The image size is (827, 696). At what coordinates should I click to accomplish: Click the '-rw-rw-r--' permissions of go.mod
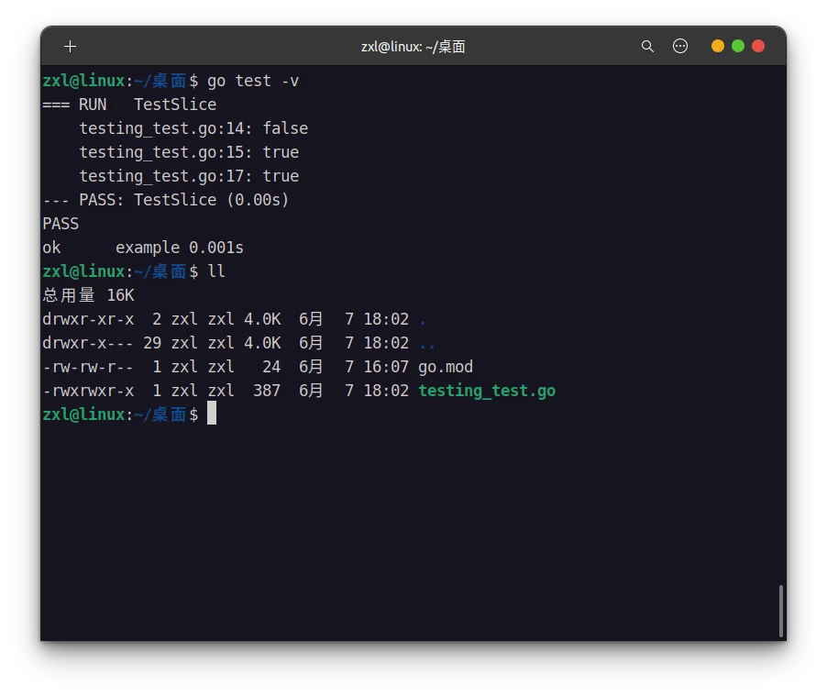[x=88, y=367]
